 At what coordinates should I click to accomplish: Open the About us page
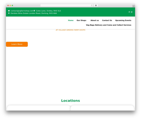pyautogui.click(x=95, y=20)
